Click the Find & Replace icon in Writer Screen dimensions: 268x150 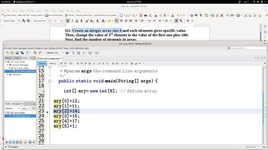click(x=191, y=15)
